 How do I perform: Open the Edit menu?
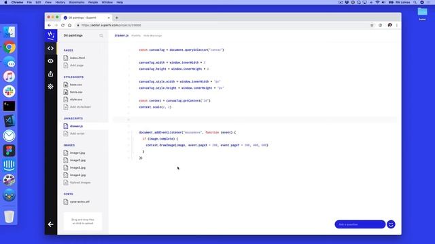38,2
